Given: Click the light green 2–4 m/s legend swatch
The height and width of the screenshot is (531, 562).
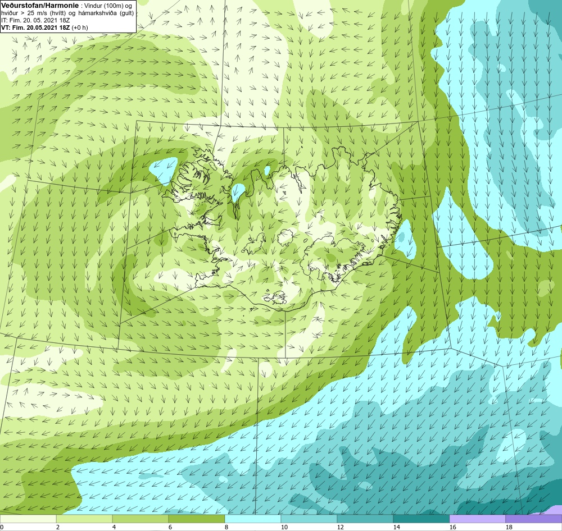Looking at the screenshot, I should click(x=84, y=519).
